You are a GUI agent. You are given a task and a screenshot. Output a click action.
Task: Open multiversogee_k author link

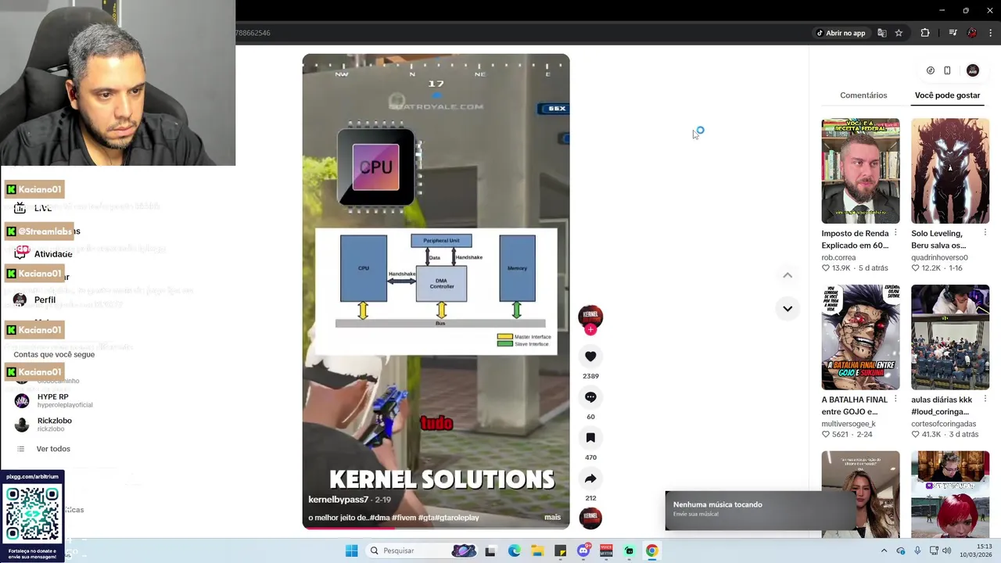tap(849, 424)
